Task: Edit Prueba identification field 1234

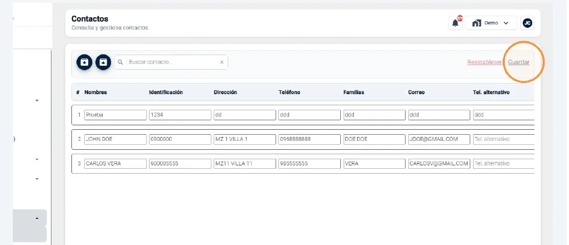Action: pyautogui.click(x=180, y=115)
